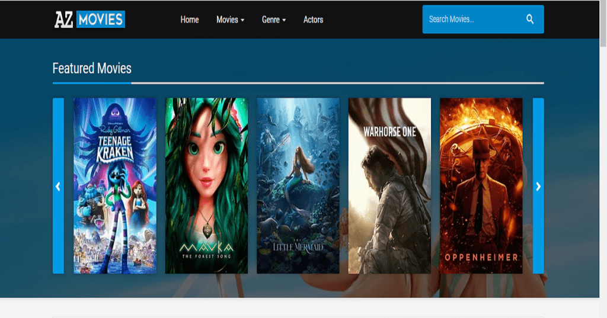Open the Oppenheimer movie poster
This screenshot has width=607, height=318.
(481, 186)
